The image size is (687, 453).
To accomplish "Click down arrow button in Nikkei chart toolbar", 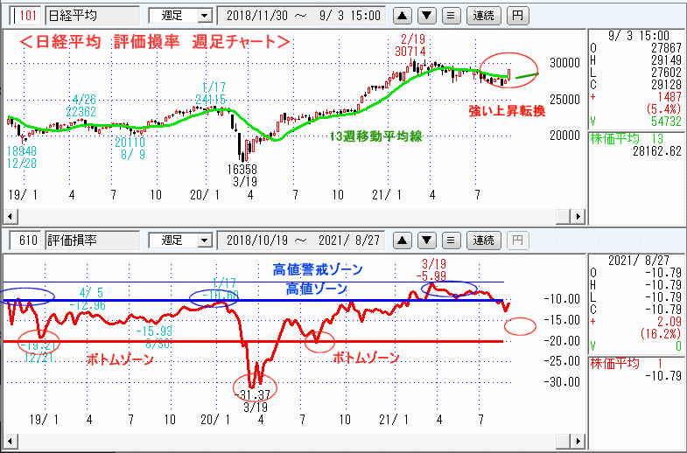I will pyautogui.click(x=427, y=17).
